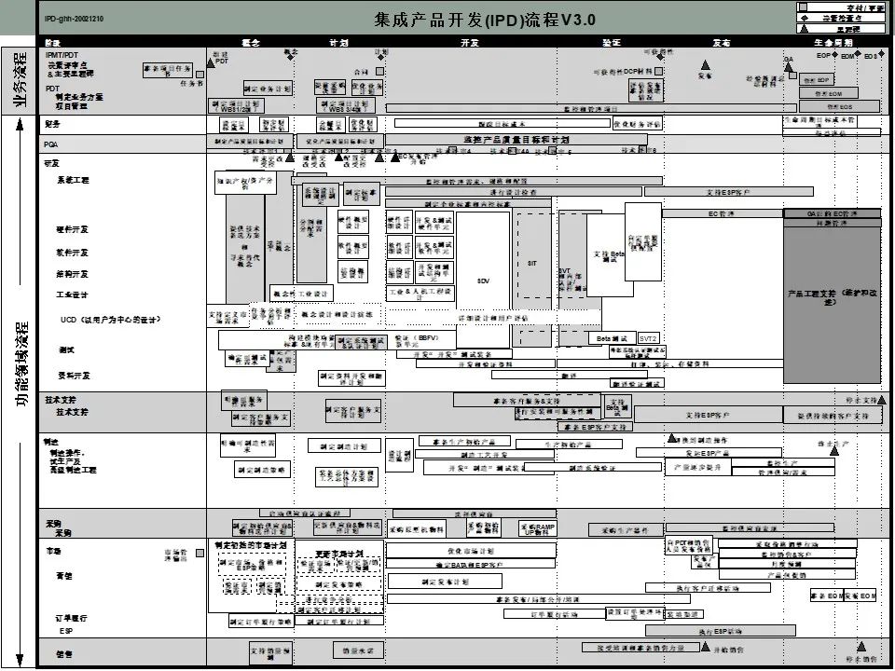Image resolution: width=895 pixels, height=671 pixels.
Task: Click the 停止销售 triangle marker
Action: 861,647
